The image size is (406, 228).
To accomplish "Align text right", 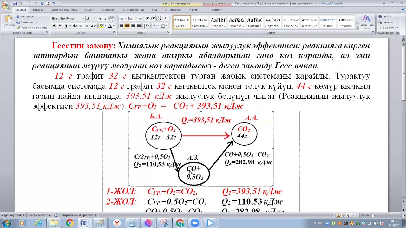I will (133, 26).
